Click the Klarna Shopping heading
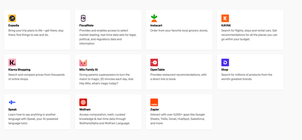Viewport: 302px width, 140px height. tap(19, 70)
